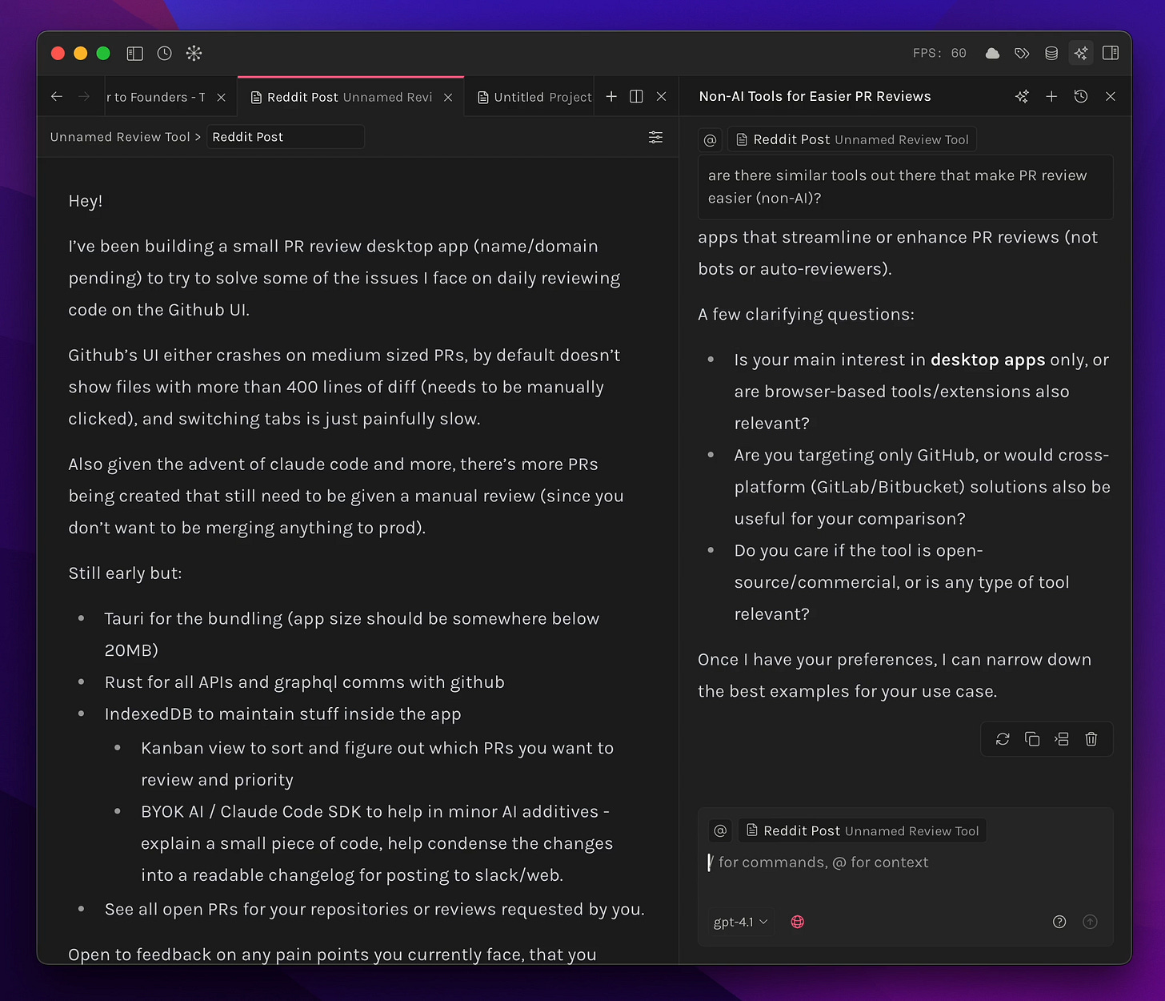Click the 'Still early but:' line

click(125, 573)
